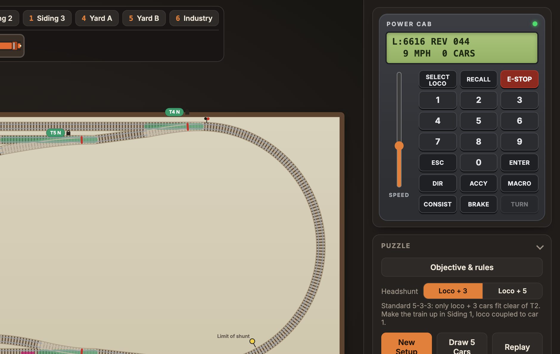Click the ENTER key on the cab
560x354 pixels.
[519, 162]
